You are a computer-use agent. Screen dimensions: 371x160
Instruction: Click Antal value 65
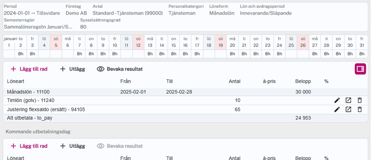pos(237,109)
